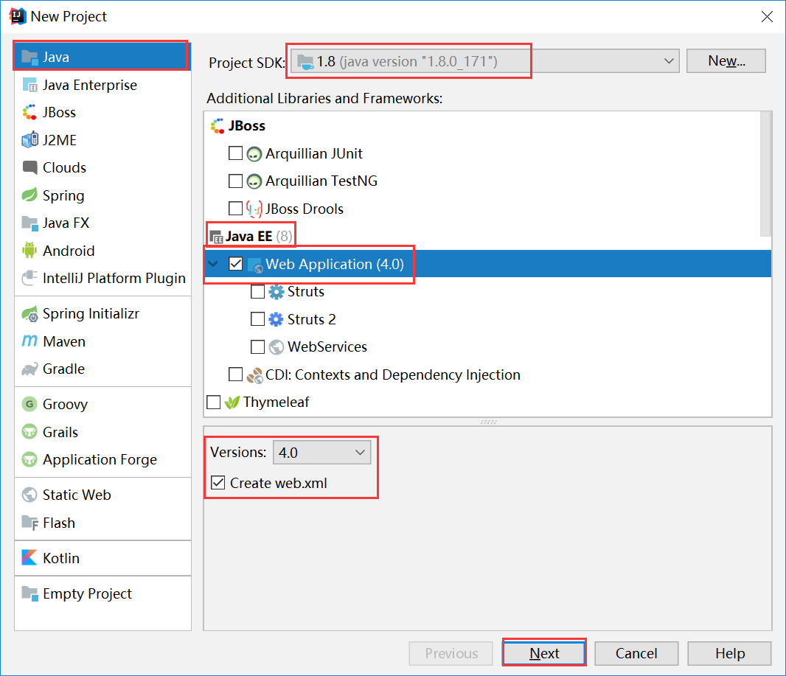Select the Java folder icon in sidebar
The image size is (786, 676).
click(29, 58)
